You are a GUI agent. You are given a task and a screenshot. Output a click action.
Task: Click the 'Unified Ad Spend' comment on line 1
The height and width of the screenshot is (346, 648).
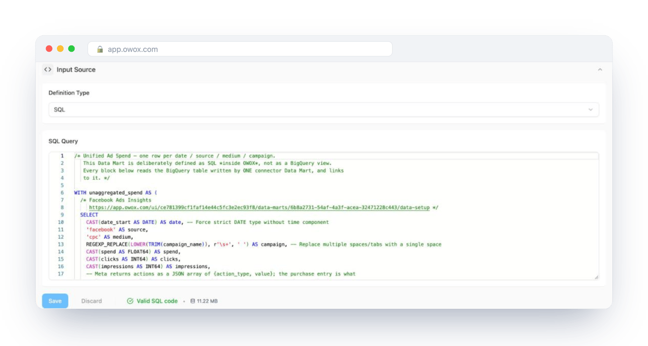[x=175, y=156]
